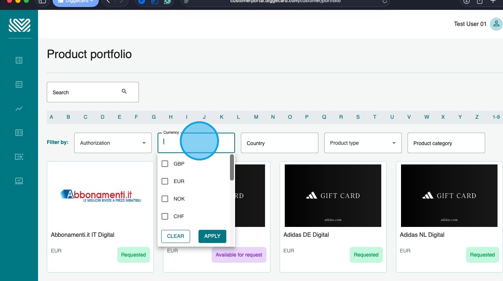
Task: Open the Country filter dropdown
Action: click(x=280, y=143)
